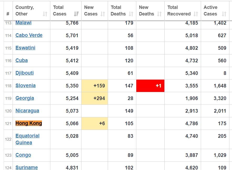Image resolution: width=232 pixels, height=170 pixels.
Task: Click the yellow +294 new cases cell
Action: (x=95, y=98)
